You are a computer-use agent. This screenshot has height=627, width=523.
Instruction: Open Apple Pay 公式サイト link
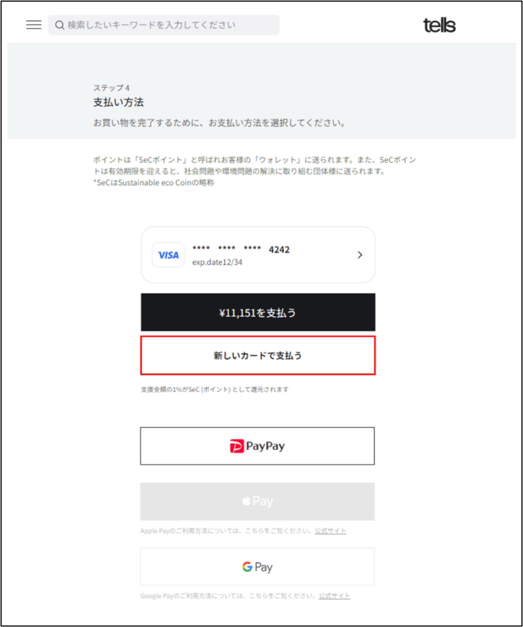(x=330, y=531)
